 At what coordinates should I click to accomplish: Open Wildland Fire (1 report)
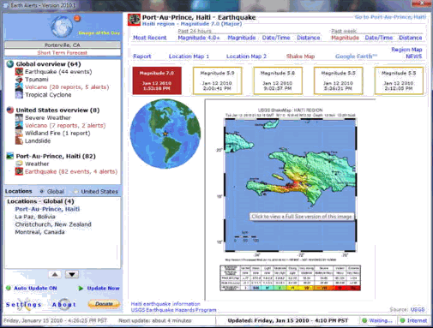tap(57, 133)
